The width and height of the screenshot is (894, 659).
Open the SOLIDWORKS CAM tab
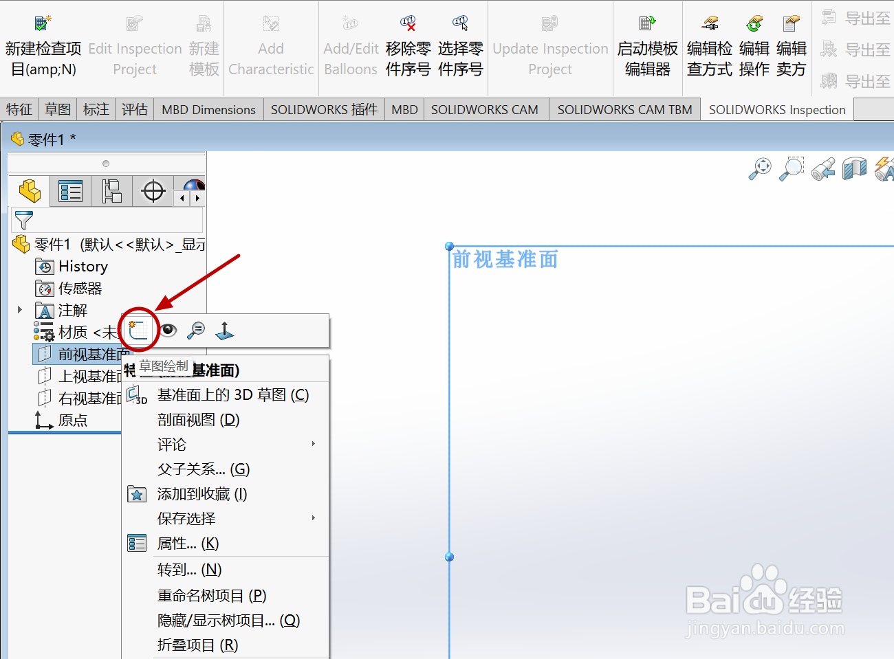click(485, 109)
